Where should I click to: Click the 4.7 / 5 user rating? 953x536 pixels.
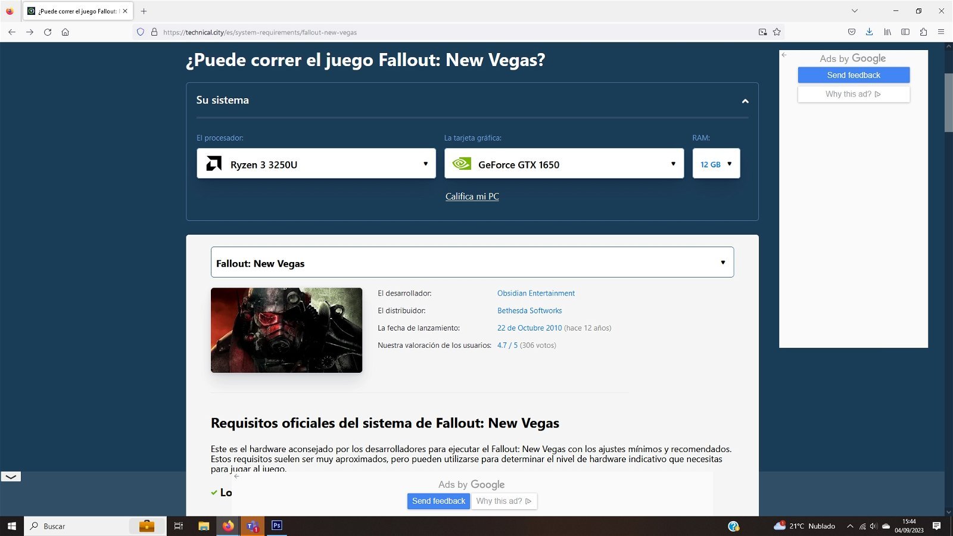pyautogui.click(x=507, y=345)
